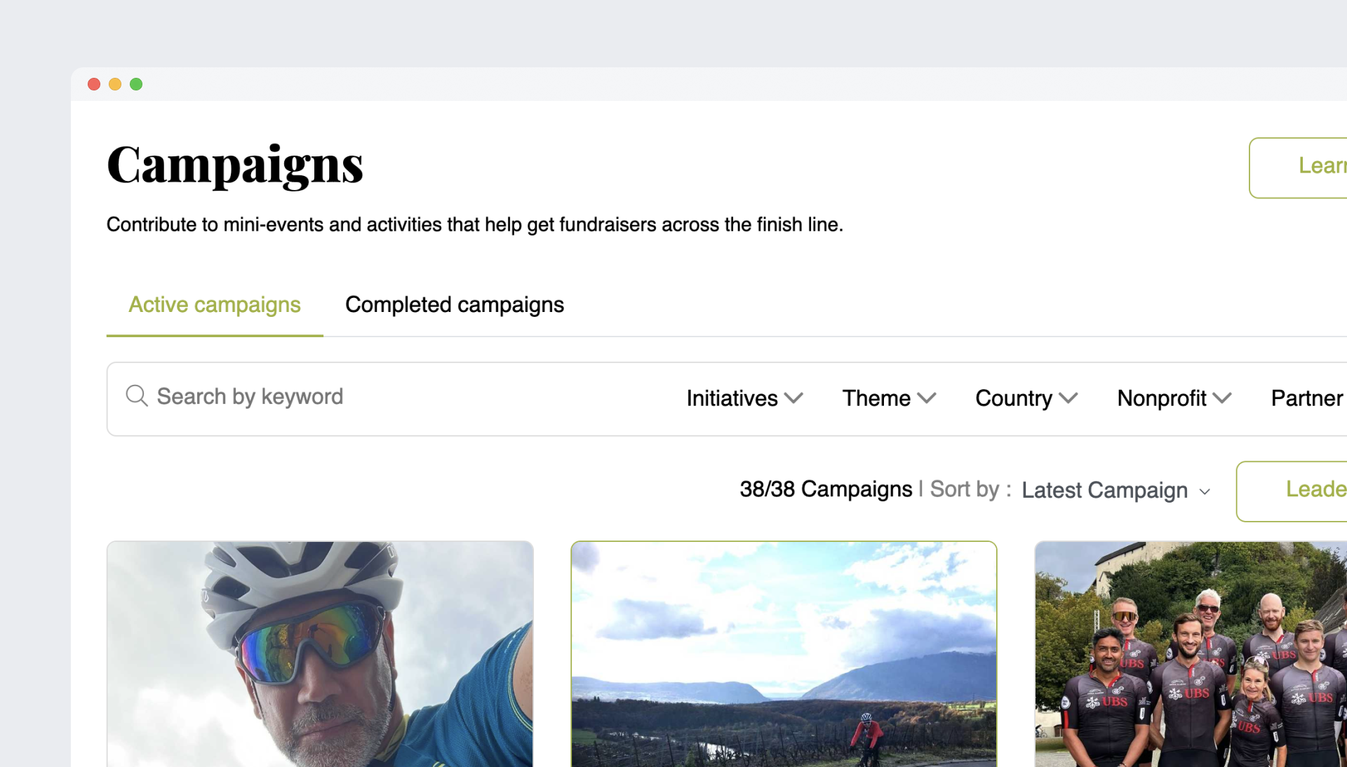Click the search magnifier icon
The height and width of the screenshot is (767, 1347).
point(137,396)
